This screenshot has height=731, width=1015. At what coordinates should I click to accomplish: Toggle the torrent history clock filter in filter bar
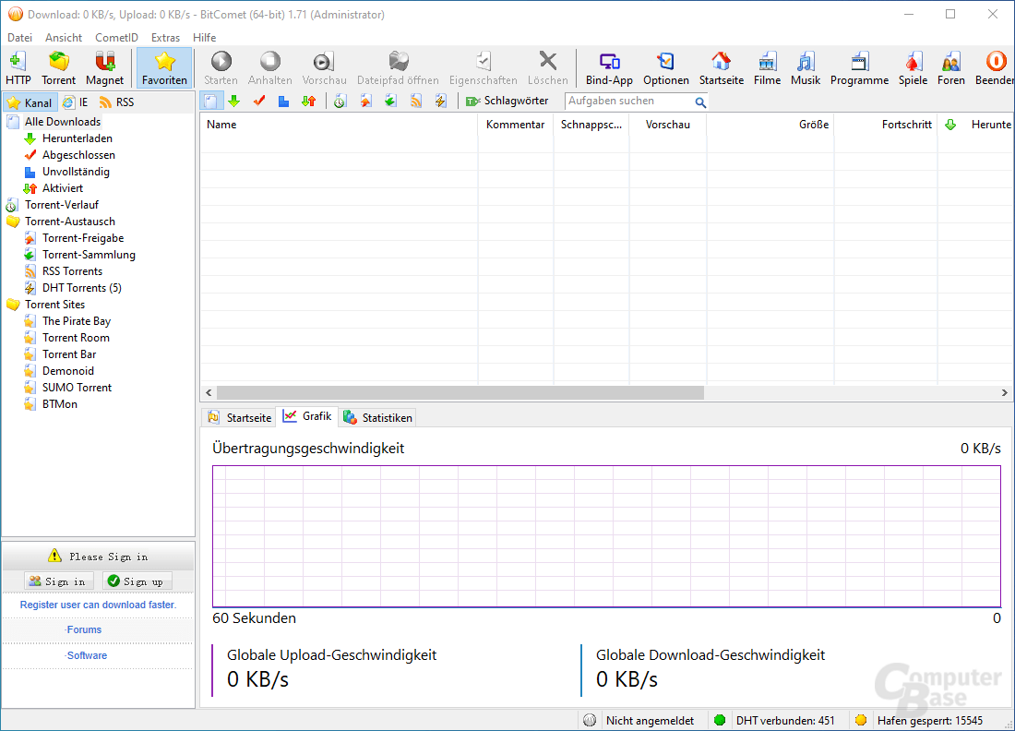coord(340,101)
